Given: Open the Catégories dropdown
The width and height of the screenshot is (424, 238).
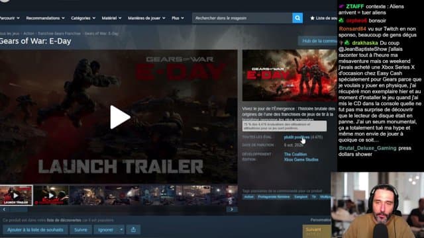Looking at the screenshot, I should (83, 18).
